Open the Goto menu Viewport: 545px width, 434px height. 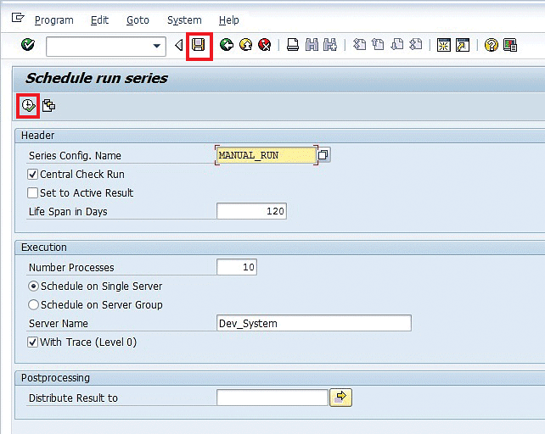click(137, 19)
